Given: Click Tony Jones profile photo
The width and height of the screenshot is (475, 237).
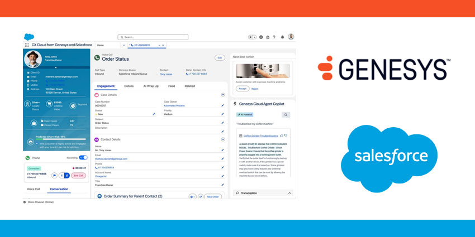Looking at the screenshot, I should [x=33, y=59].
